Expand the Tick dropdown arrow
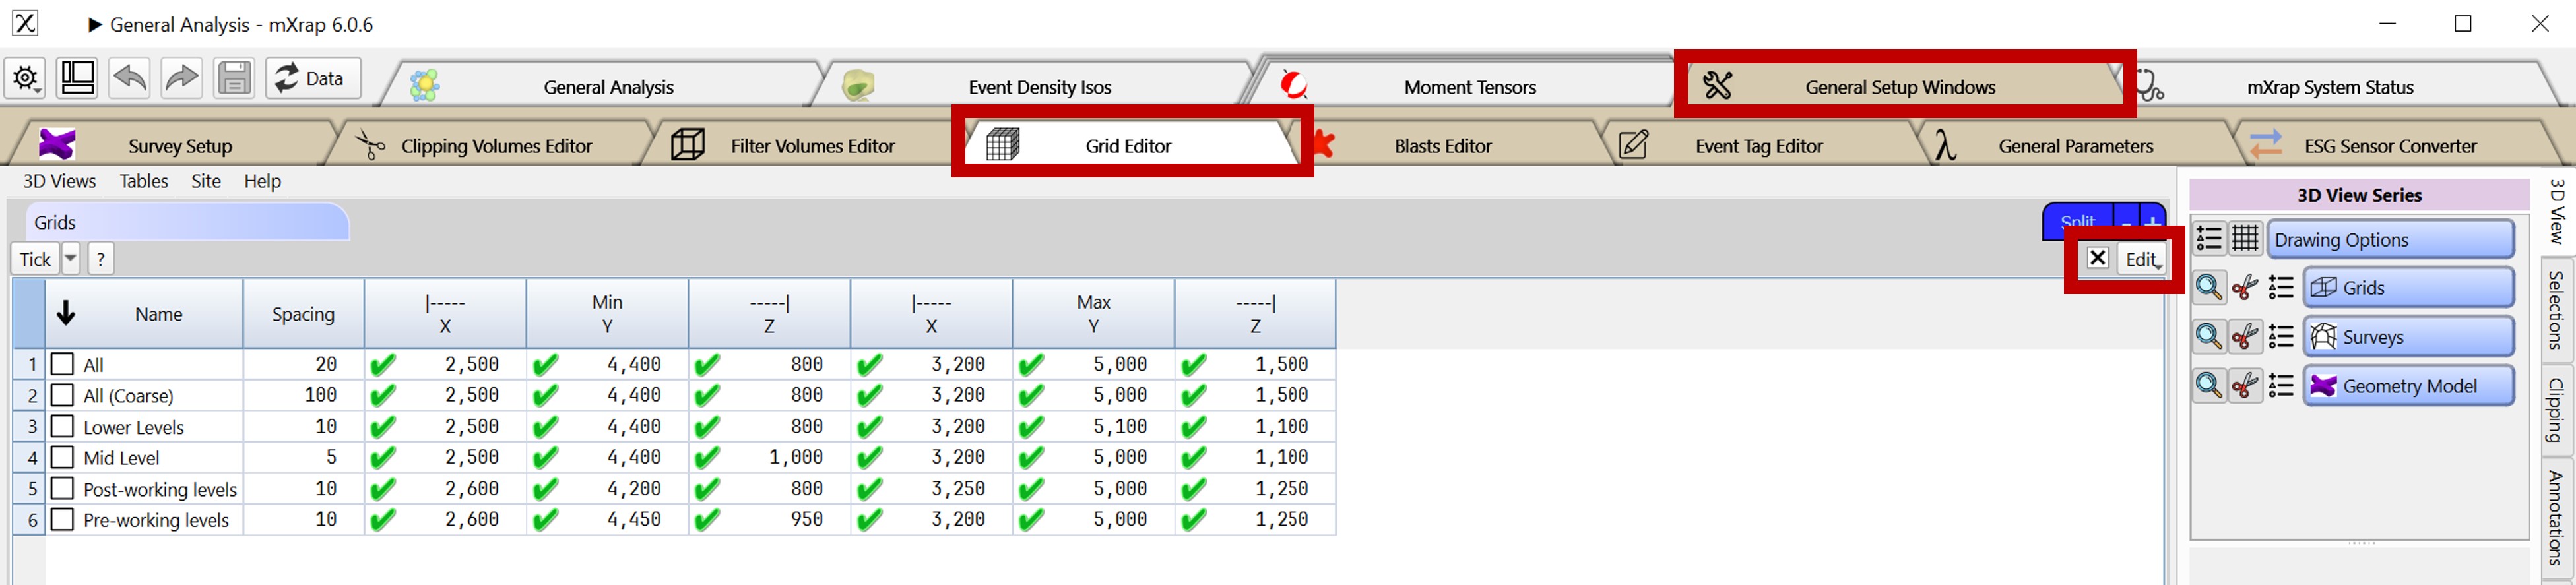This screenshot has width=2576, height=585. [71, 259]
